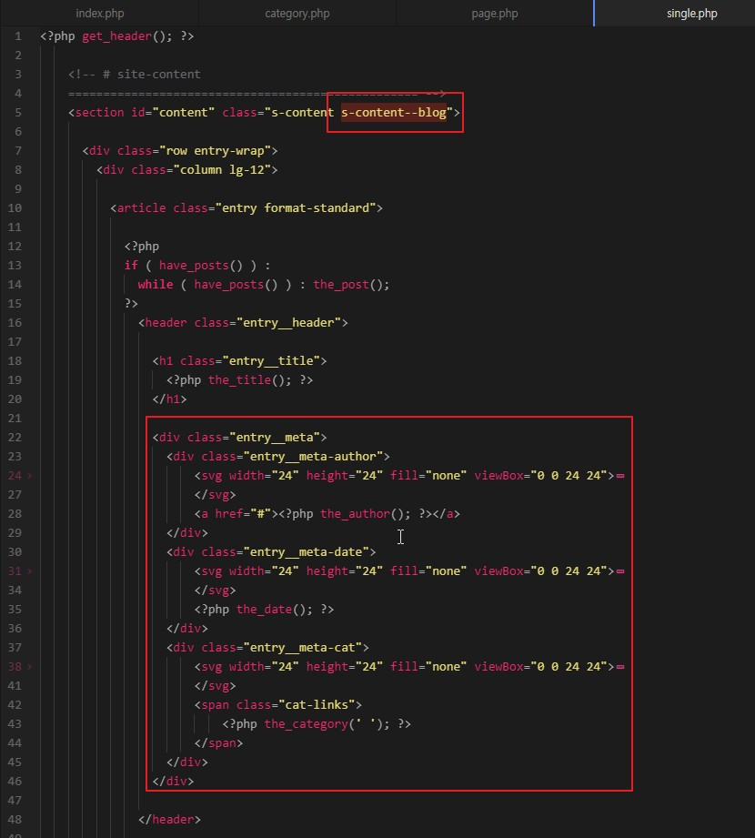
Task: Click the "entry__meta" class value
Action: tap(275, 437)
